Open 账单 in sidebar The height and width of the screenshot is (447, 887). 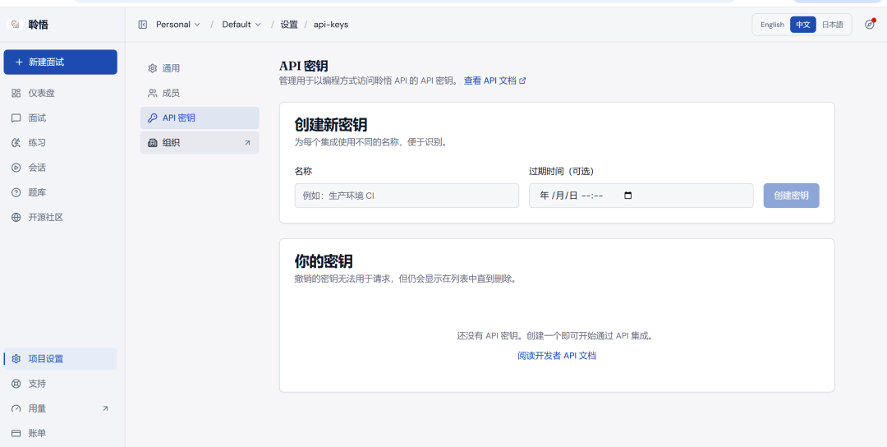click(x=61, y=433)
